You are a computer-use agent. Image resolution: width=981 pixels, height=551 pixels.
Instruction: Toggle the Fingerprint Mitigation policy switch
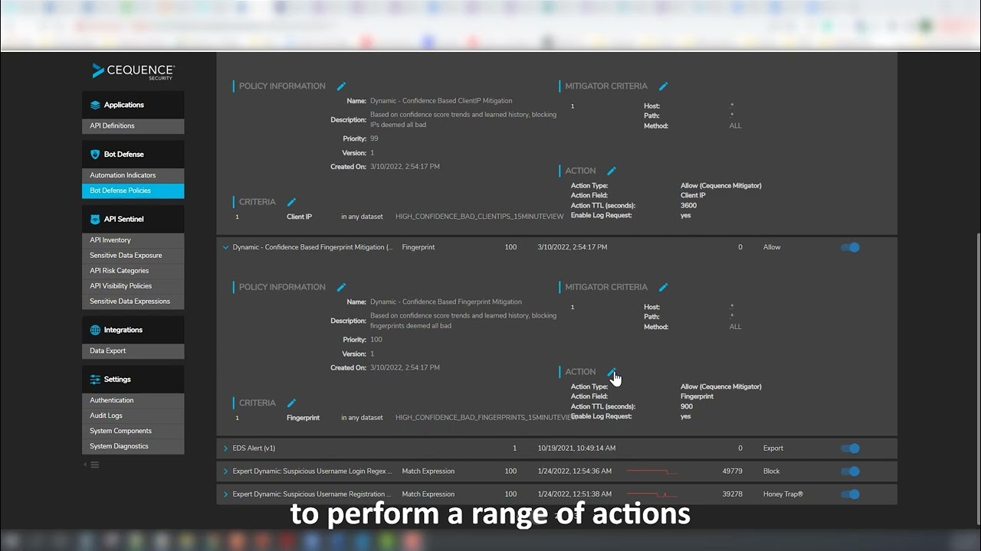pos(850,247)
